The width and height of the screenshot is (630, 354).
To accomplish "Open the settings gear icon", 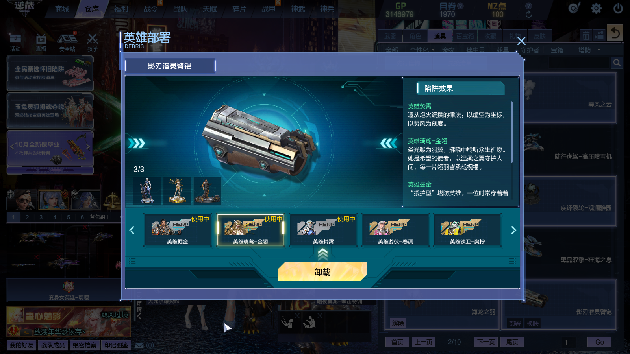I will pos(596,8).
